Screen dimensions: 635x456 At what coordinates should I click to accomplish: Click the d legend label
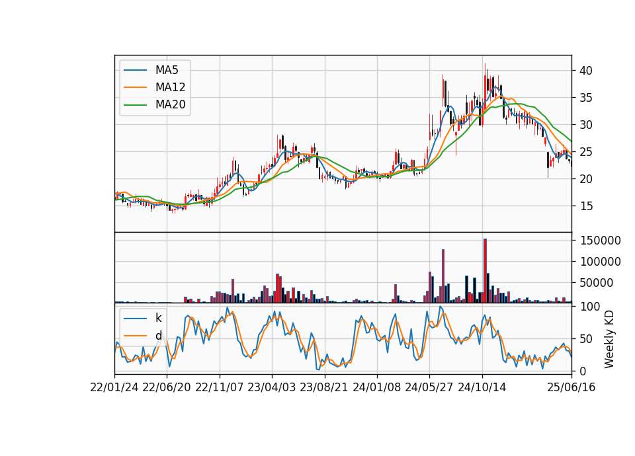(159, 336)
